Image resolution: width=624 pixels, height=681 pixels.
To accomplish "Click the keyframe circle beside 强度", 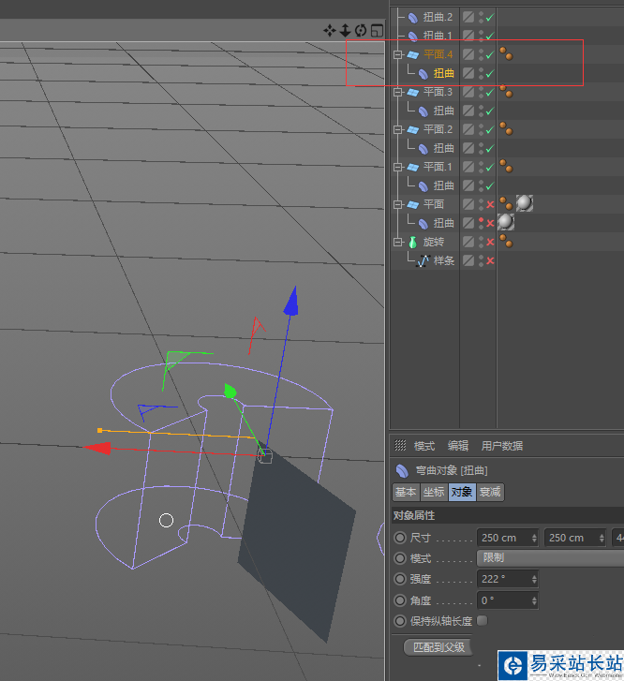I will [400, 579].
